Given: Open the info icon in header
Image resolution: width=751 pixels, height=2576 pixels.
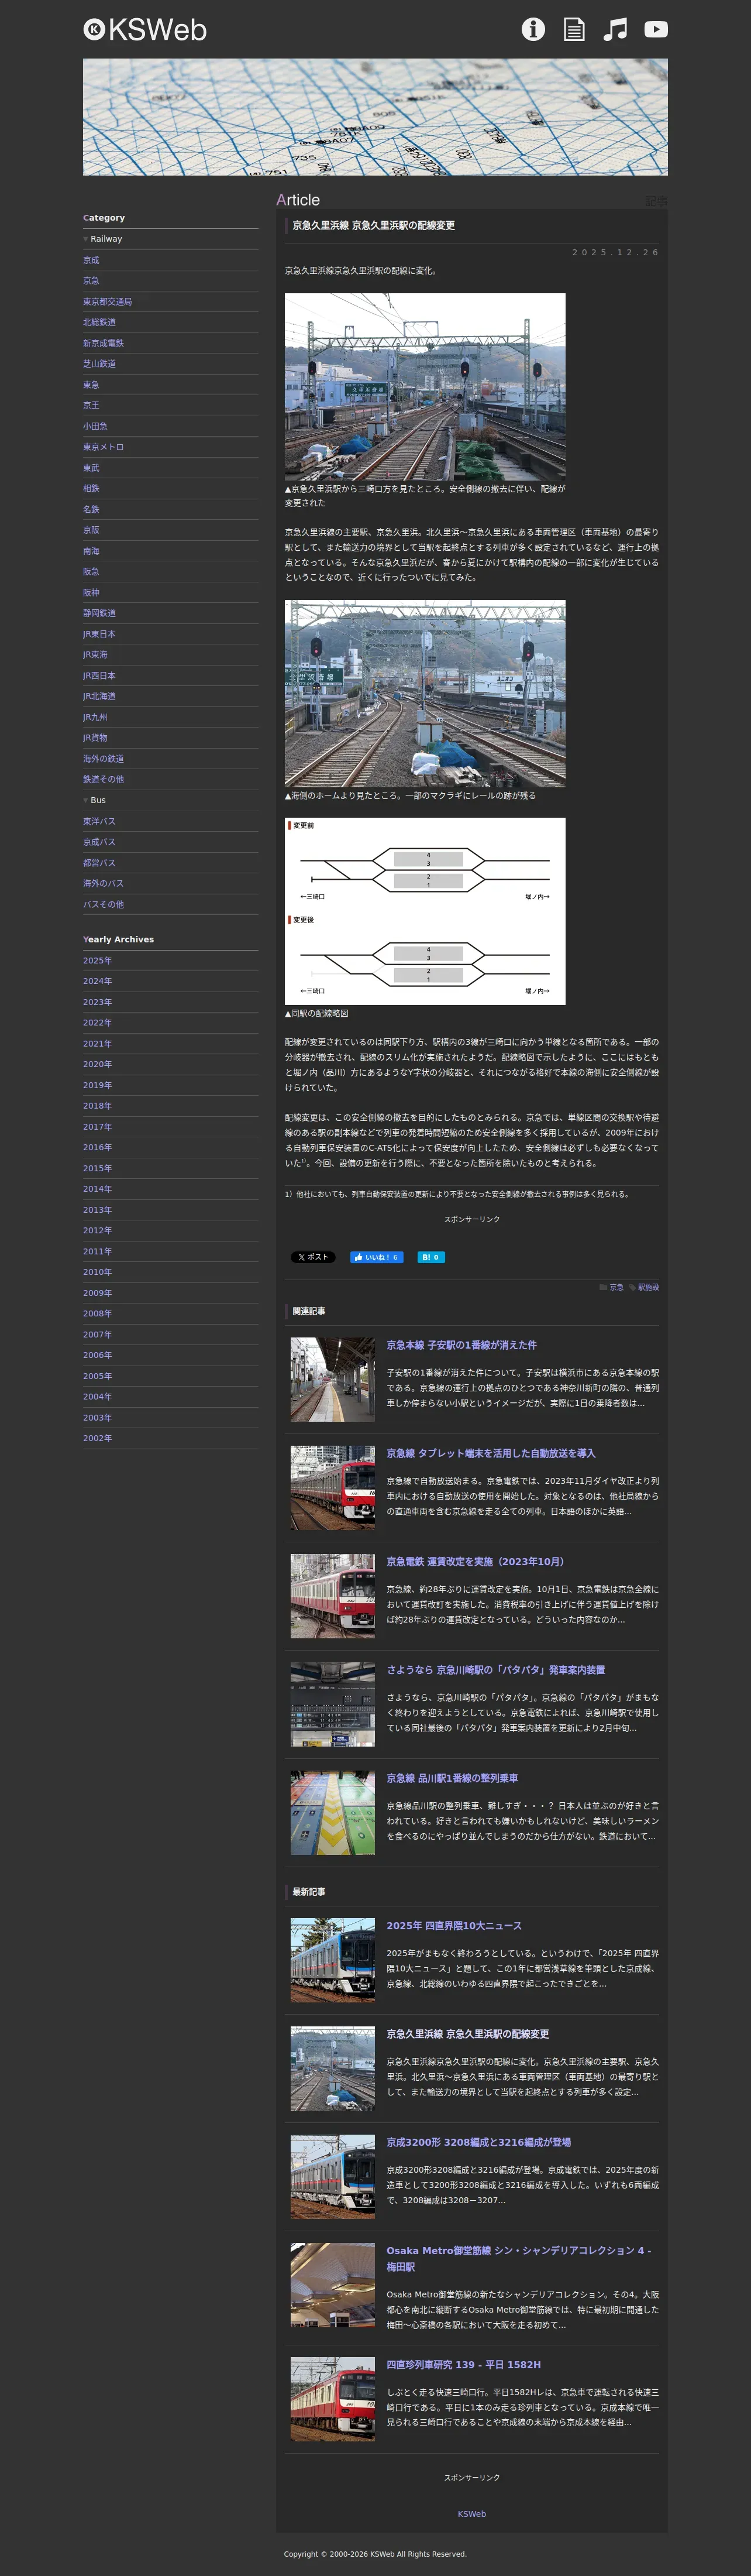Looking at the screenshot, I should (x=533, y=30).
